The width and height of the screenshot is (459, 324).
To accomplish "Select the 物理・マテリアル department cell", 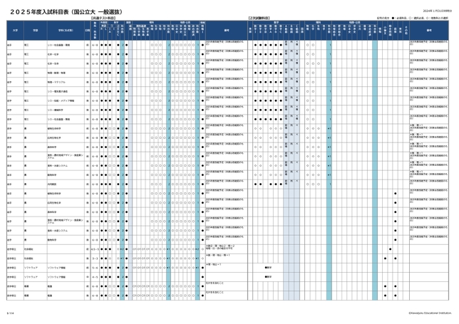I will click(x=55, y=81).
